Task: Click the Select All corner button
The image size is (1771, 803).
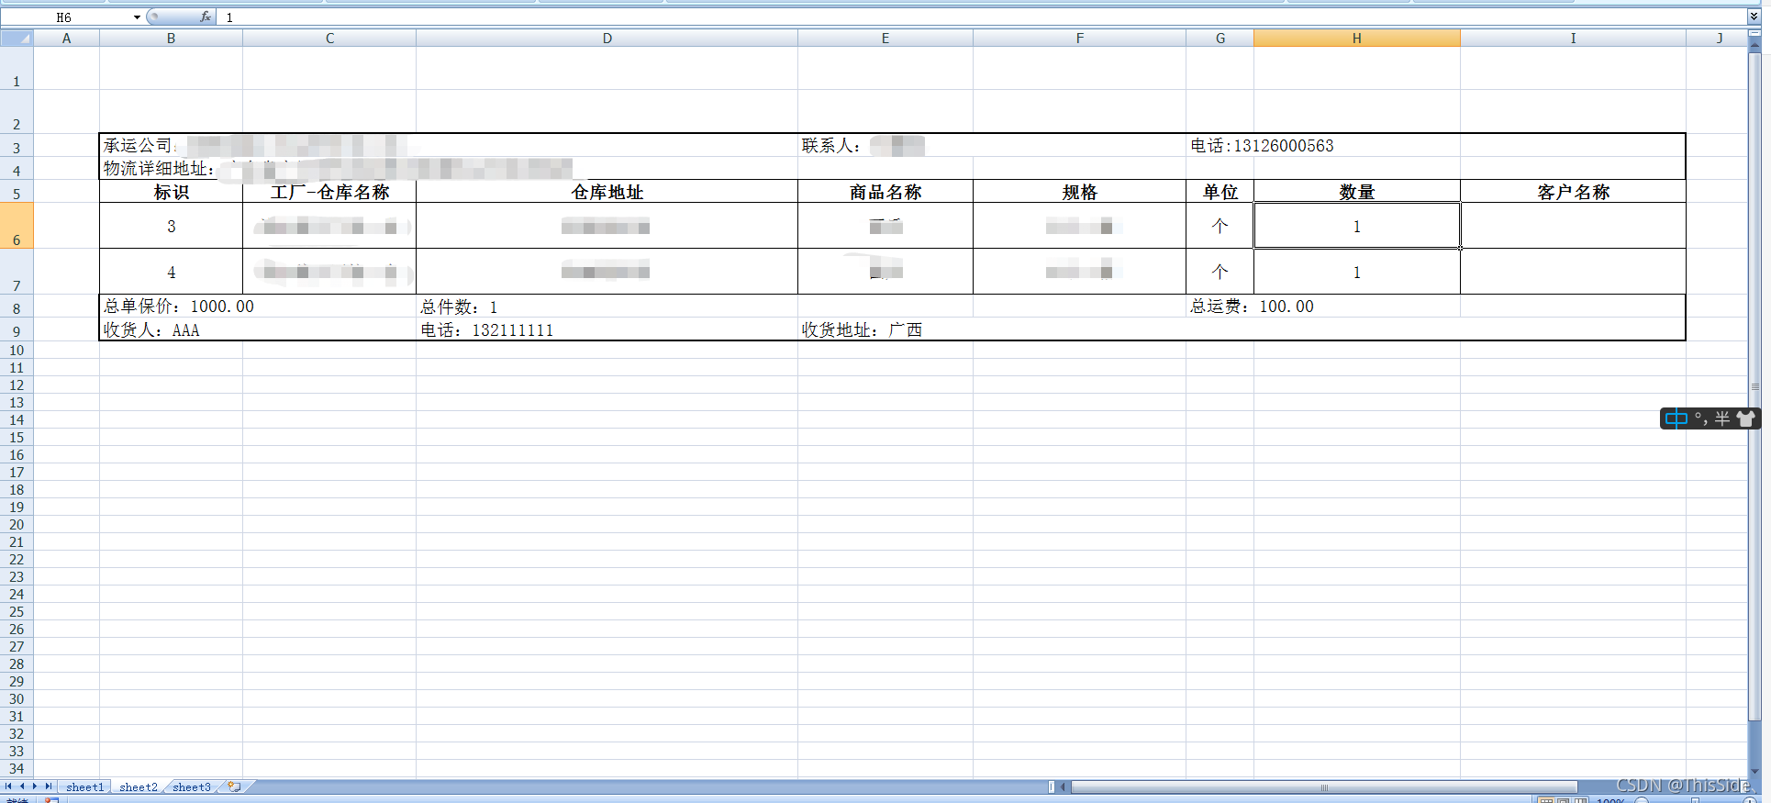Action: [17, 38]
